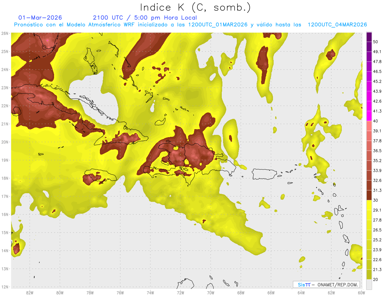Click the dark brown swatch between 31.3 and 30
Viewport: 384px width, 297px height.
pos(369,195)
